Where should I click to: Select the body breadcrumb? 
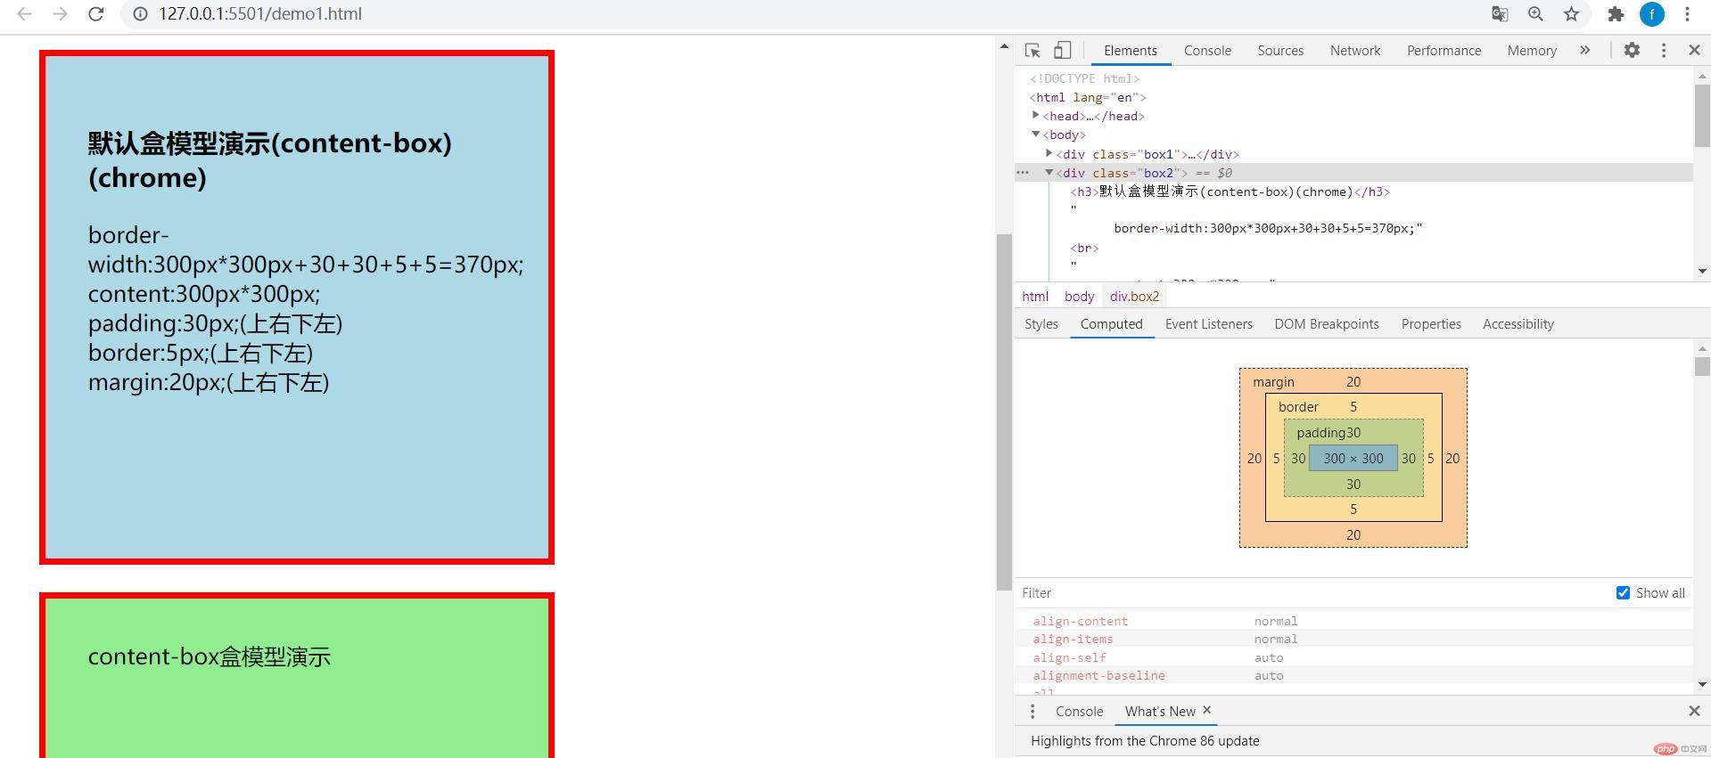click(x=1079, y=297)
